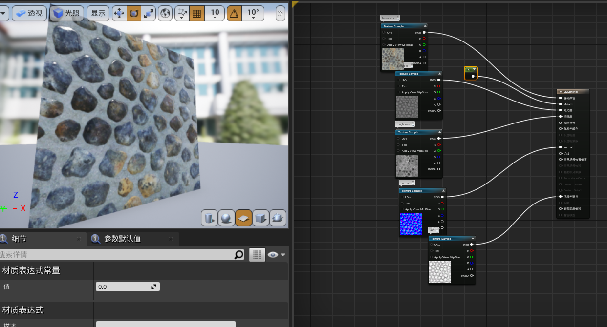Expand the viewport toolbar overflow chevron
607x327 pixels.
pos(280,14)
